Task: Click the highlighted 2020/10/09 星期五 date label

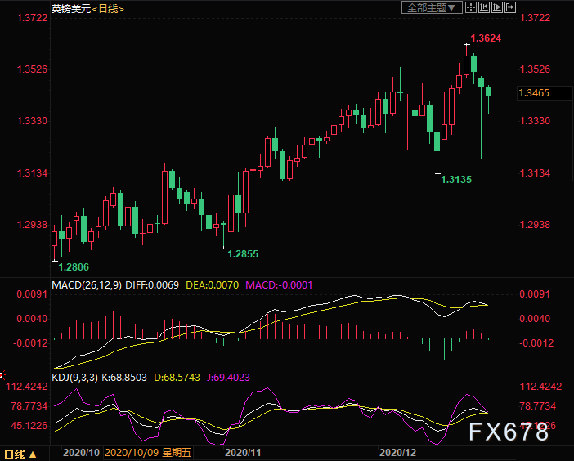Action: (x=150, y=451)
